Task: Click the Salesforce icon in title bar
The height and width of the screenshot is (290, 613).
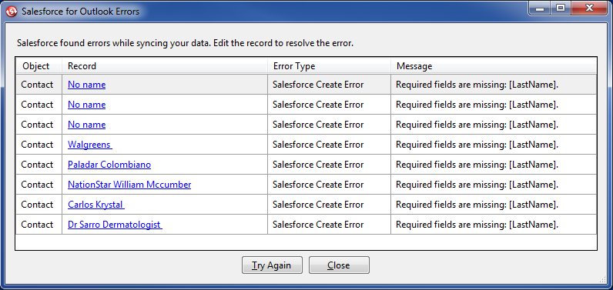Action: 12,12
